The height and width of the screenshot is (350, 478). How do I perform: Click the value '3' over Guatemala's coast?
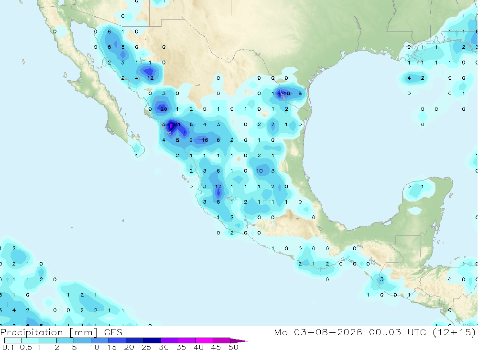point(381,279)
